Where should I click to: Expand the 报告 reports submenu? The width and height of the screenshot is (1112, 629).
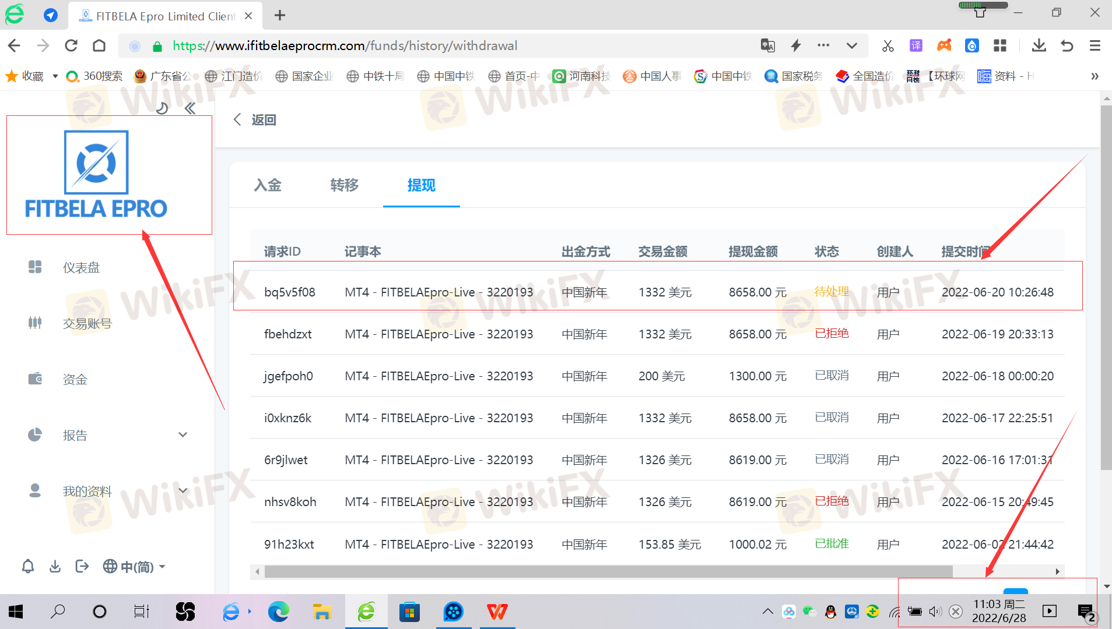click(x=183, y=435)
